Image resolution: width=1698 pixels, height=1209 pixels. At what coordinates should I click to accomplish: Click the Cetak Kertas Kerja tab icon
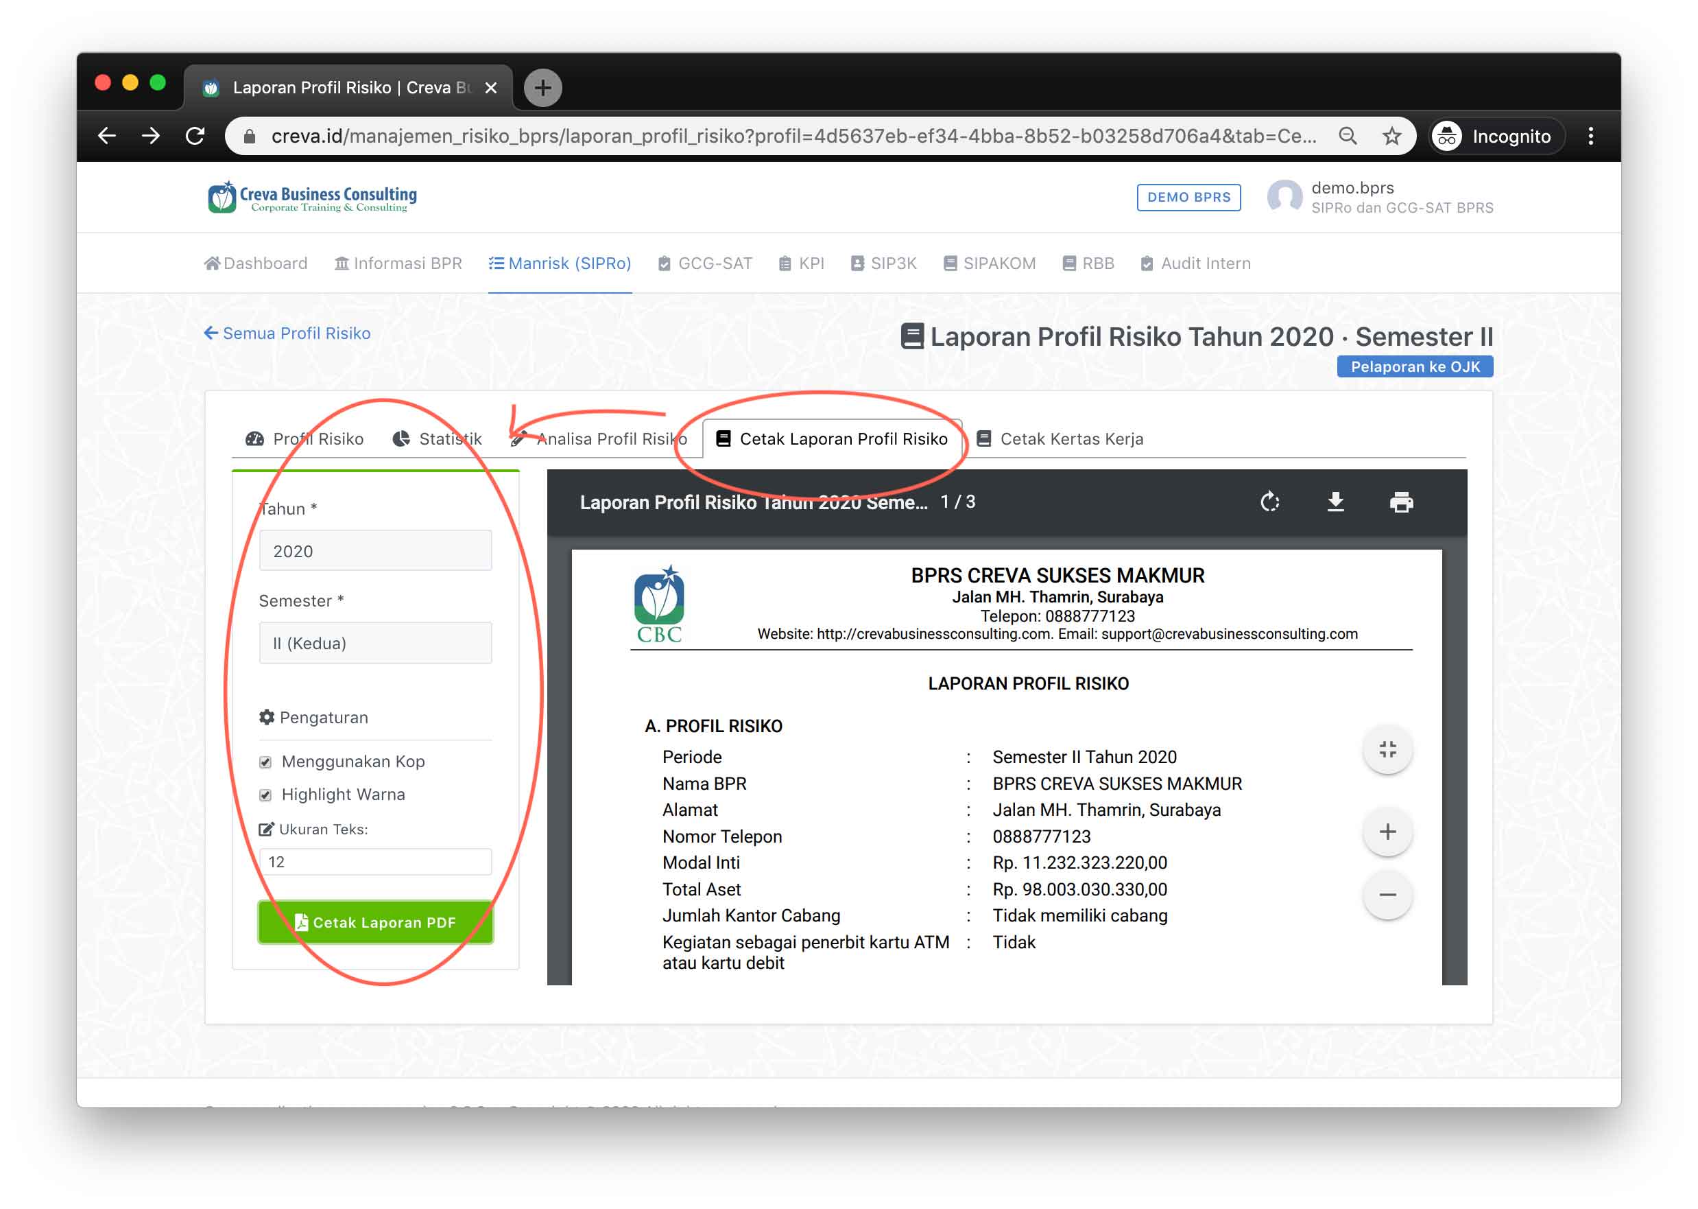coord(988,438)
